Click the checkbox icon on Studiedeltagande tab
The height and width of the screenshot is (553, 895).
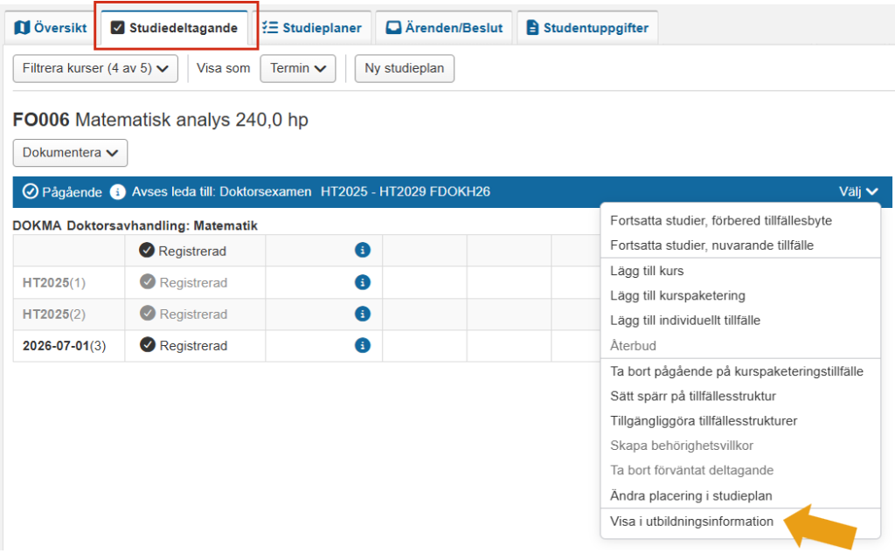(x=118, y=27)
